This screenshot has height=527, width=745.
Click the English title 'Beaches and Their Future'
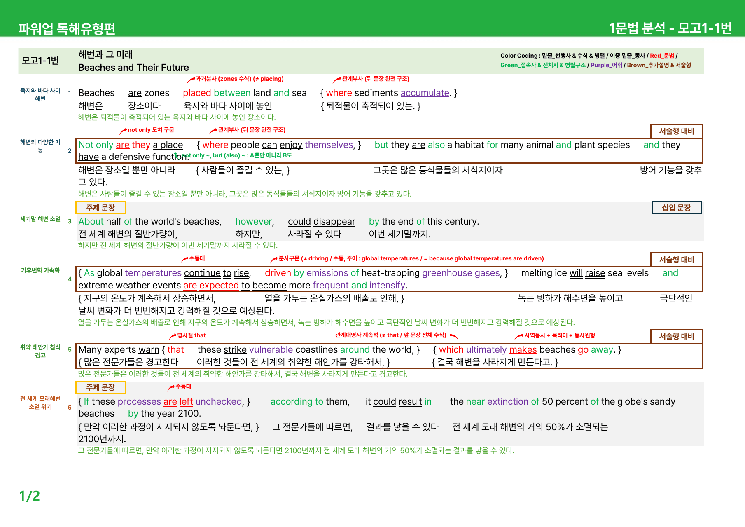(133, 68)
